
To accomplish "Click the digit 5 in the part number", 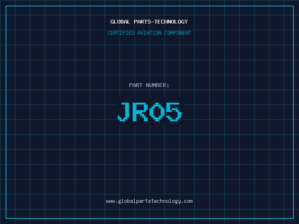I will [x=174, y=112].
